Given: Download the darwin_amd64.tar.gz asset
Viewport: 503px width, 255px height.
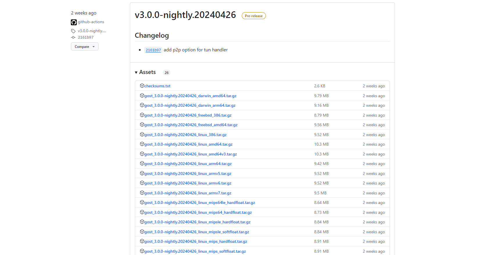Looking at the screenshot, I should point(190,96).
